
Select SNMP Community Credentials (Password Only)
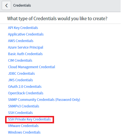coord(44,100)
